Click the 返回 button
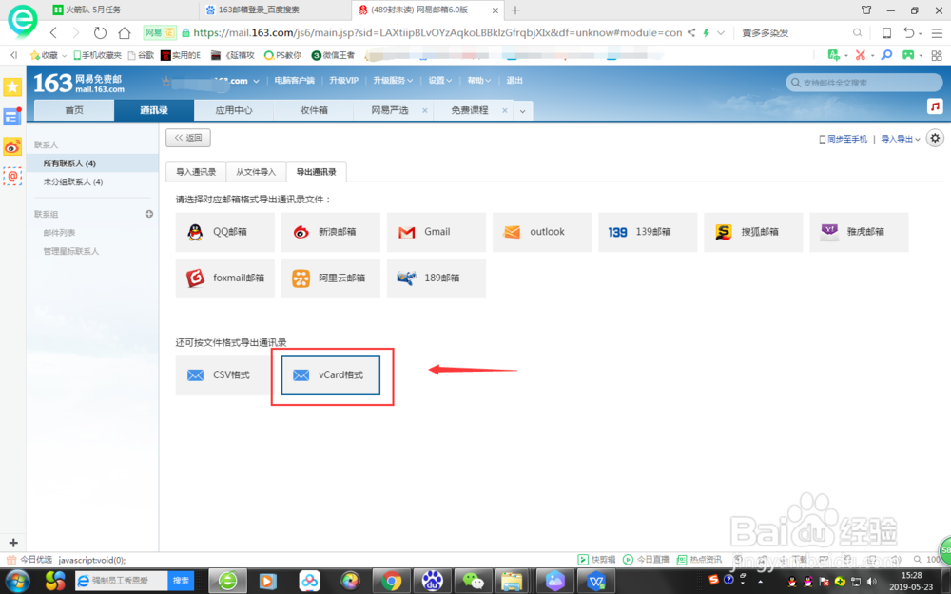951x594 pixels. pyautogui.click(x=188, y=138)
